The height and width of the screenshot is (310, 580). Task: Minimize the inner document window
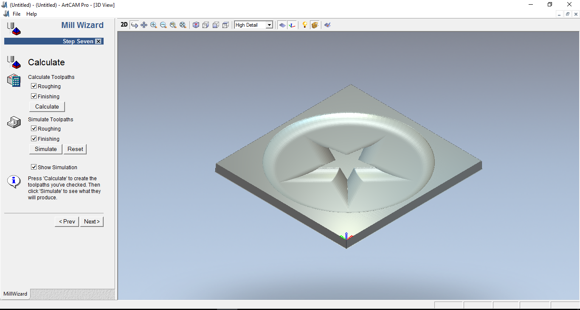(x=560, y=14)
